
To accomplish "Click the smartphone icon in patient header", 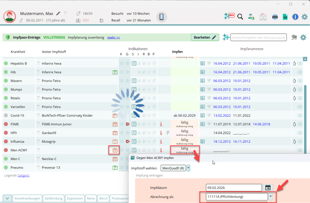I will click(x=161, y=17).
